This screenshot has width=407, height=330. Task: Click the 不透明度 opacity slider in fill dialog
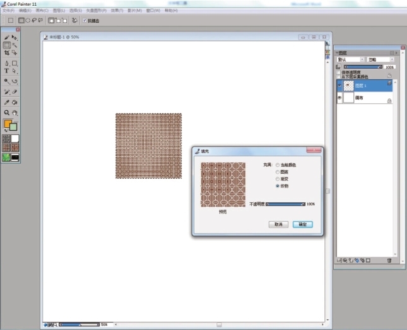pyautogui.click(x=285, y=204)
